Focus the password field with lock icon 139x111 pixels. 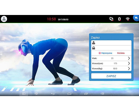click(x=111, y=48)
